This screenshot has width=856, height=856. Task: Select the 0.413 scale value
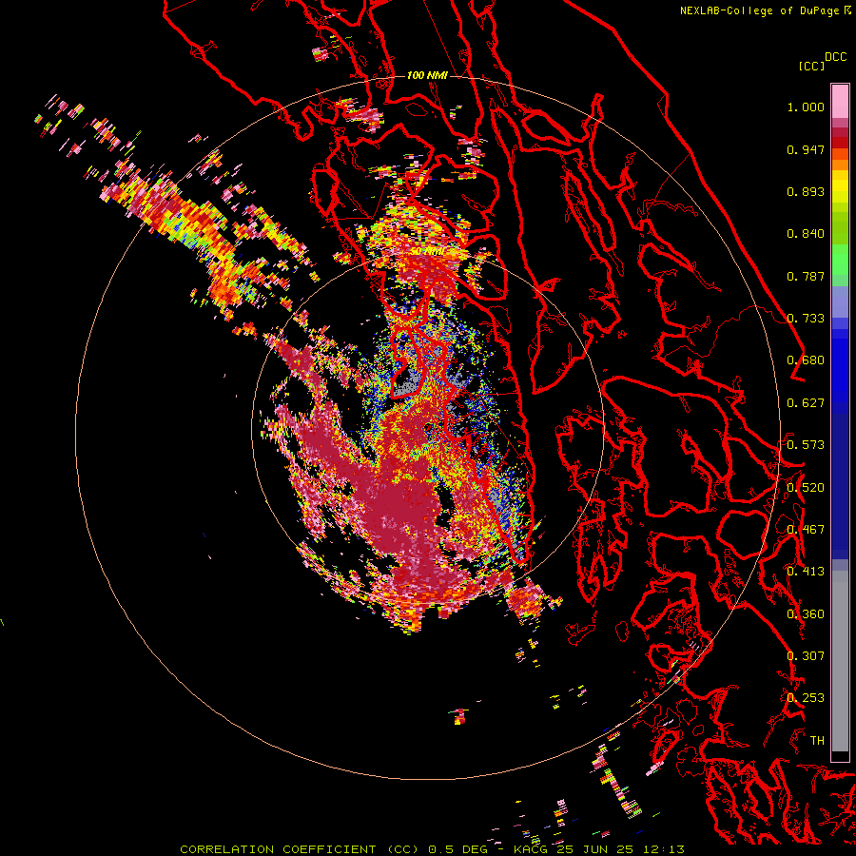tap(806, 572)
